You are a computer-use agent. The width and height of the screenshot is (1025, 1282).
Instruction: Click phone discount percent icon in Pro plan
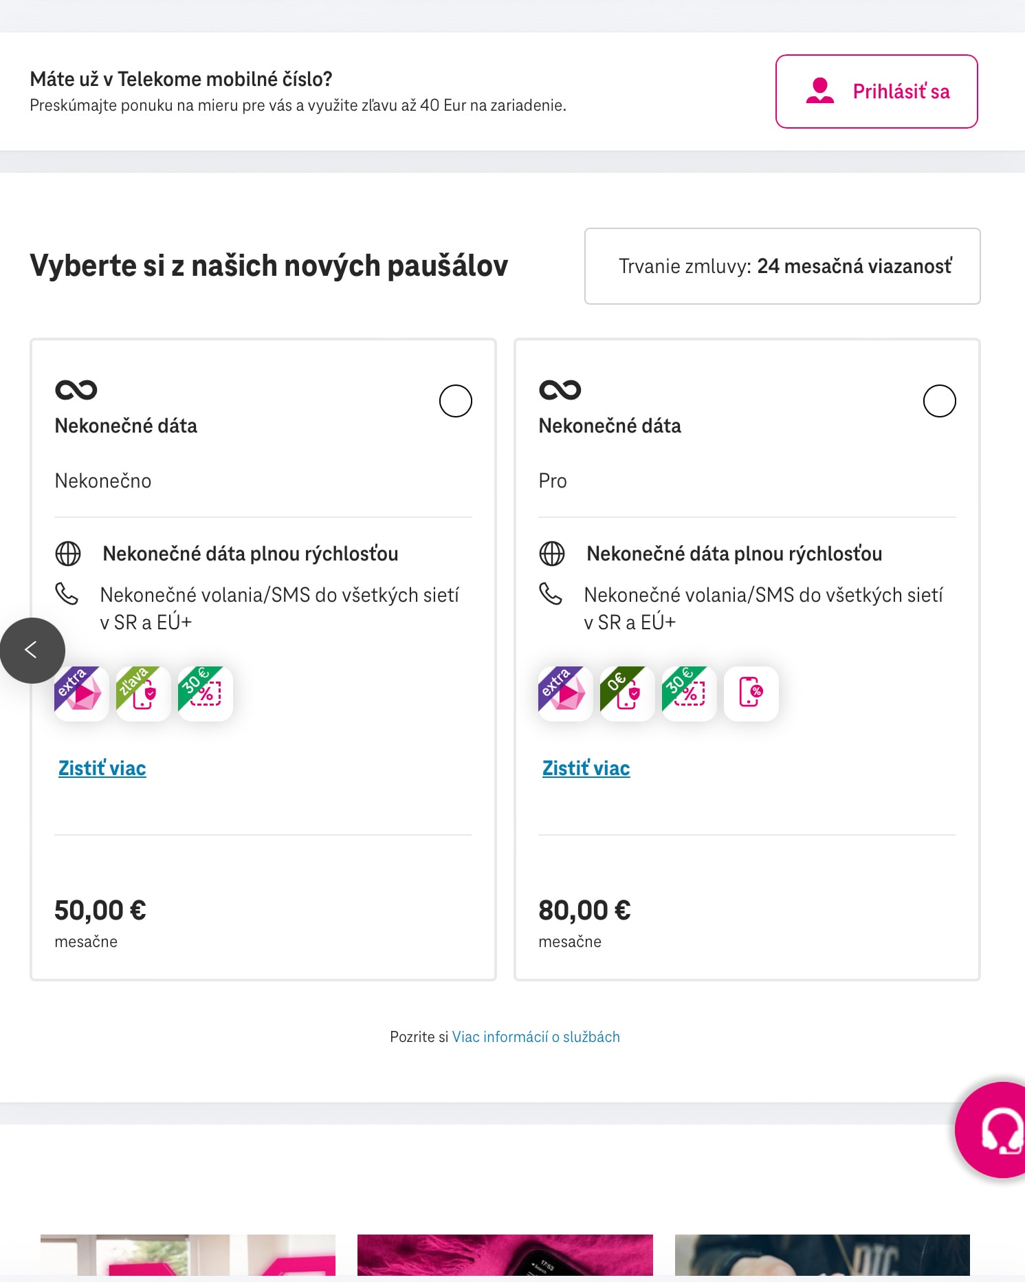751,693
